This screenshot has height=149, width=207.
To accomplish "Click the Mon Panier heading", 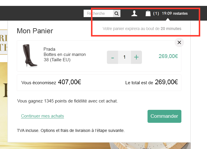I will click(x=35, y=31).
